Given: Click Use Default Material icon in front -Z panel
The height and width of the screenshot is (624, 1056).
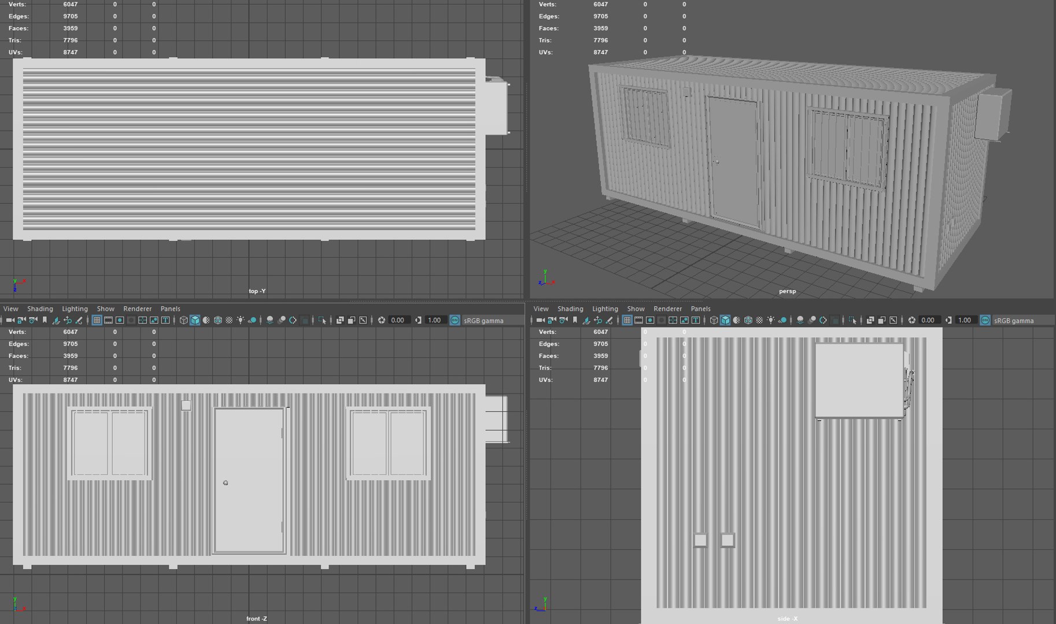Looking at the screenshot, I should [206, 320].
